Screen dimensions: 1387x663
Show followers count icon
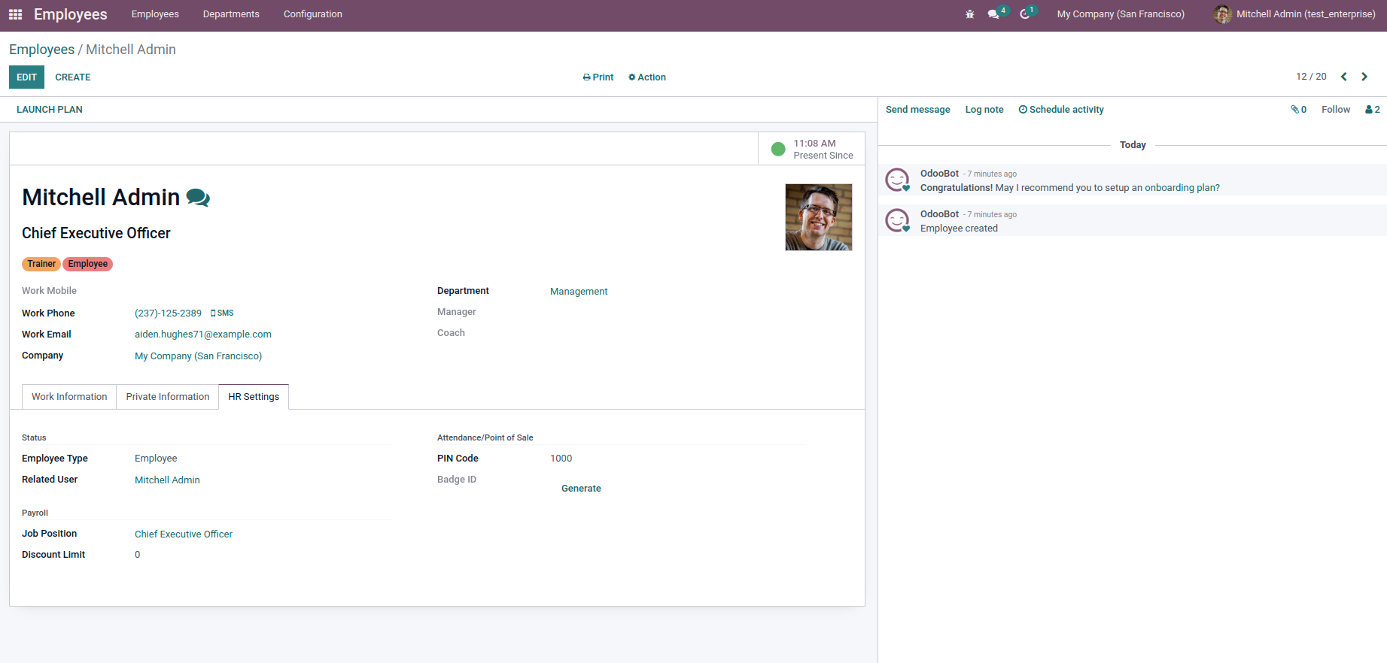tap(1373, 110)
